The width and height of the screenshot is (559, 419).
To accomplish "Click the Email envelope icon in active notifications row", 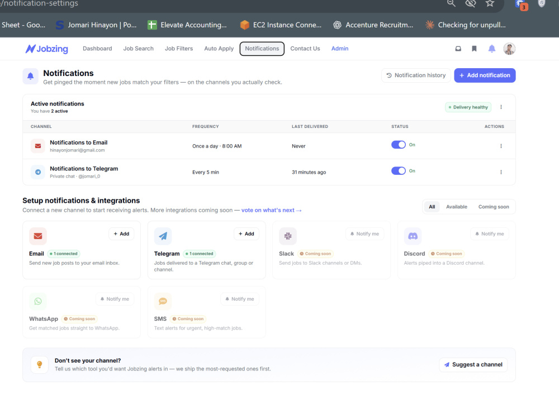I will point(38,146).
